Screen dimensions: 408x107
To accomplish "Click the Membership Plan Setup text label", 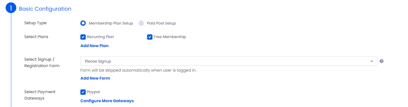I will [x=111, y=23].
